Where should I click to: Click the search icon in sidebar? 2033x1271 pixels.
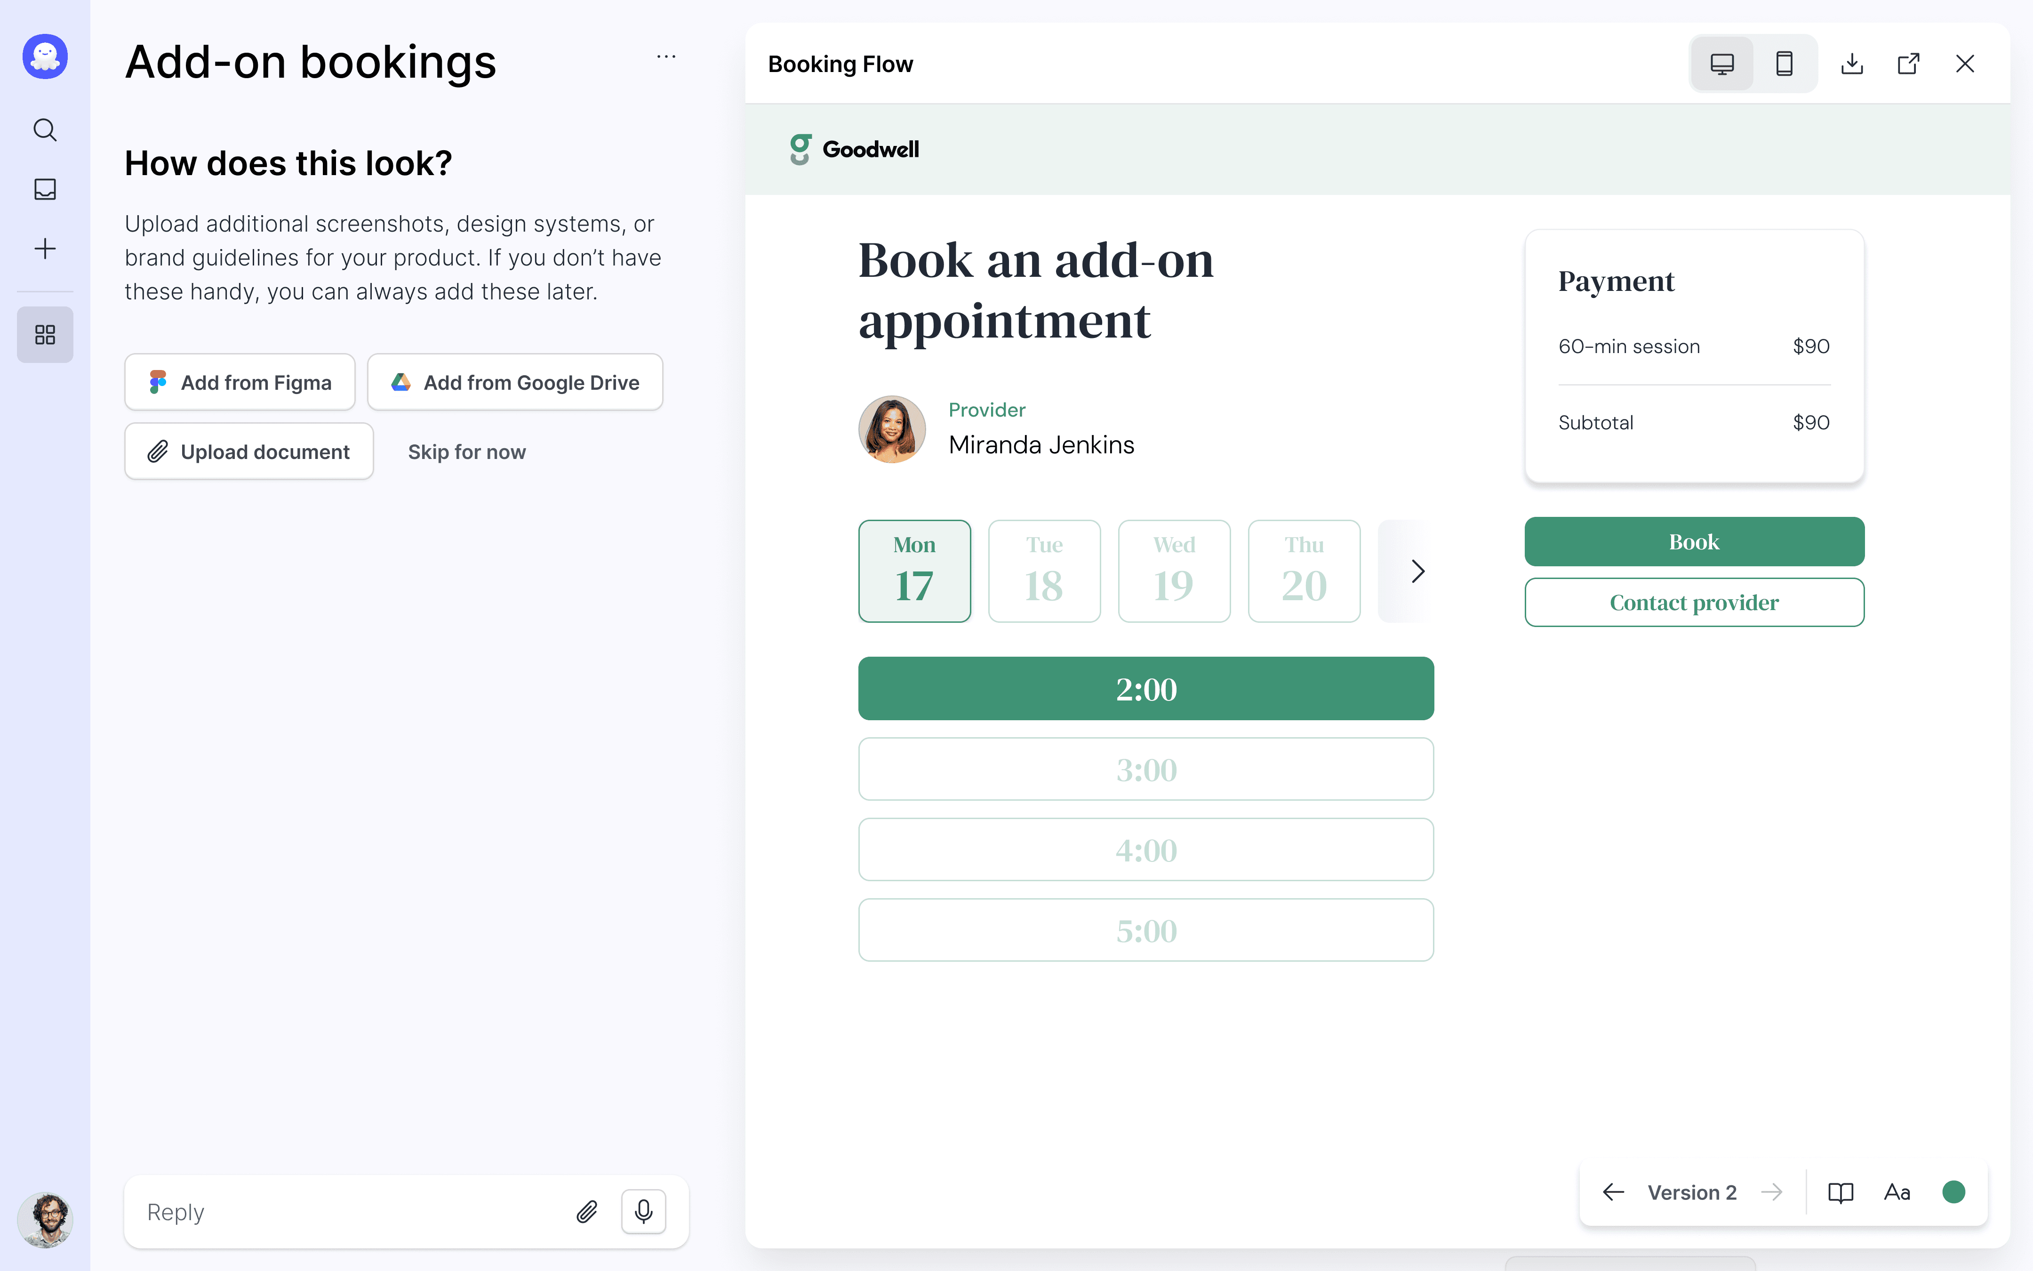click(x=45, y=129)
